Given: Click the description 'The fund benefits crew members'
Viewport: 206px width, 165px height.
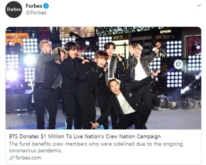Looking at the screenshot, I should 96,144.
